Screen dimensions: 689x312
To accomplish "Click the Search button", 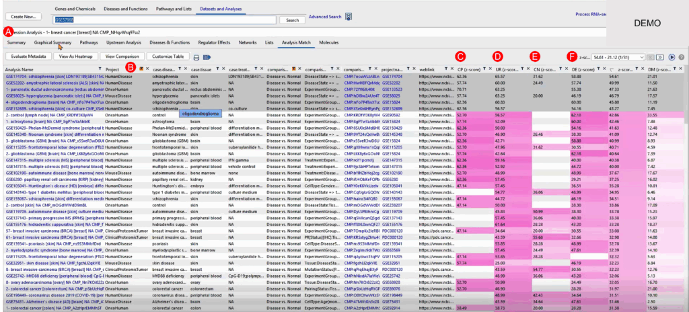I will [x=292, y=20].
